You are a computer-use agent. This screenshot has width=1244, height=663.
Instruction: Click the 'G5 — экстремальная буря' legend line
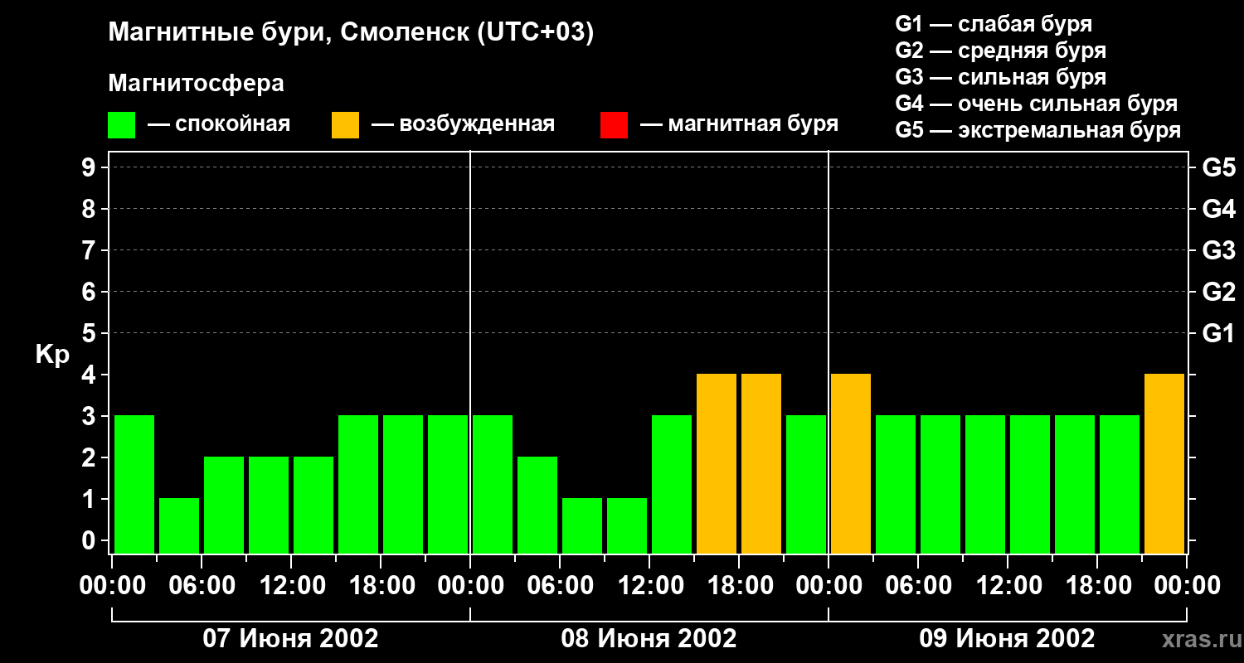pyautogui.click(x=1037, y=130)
